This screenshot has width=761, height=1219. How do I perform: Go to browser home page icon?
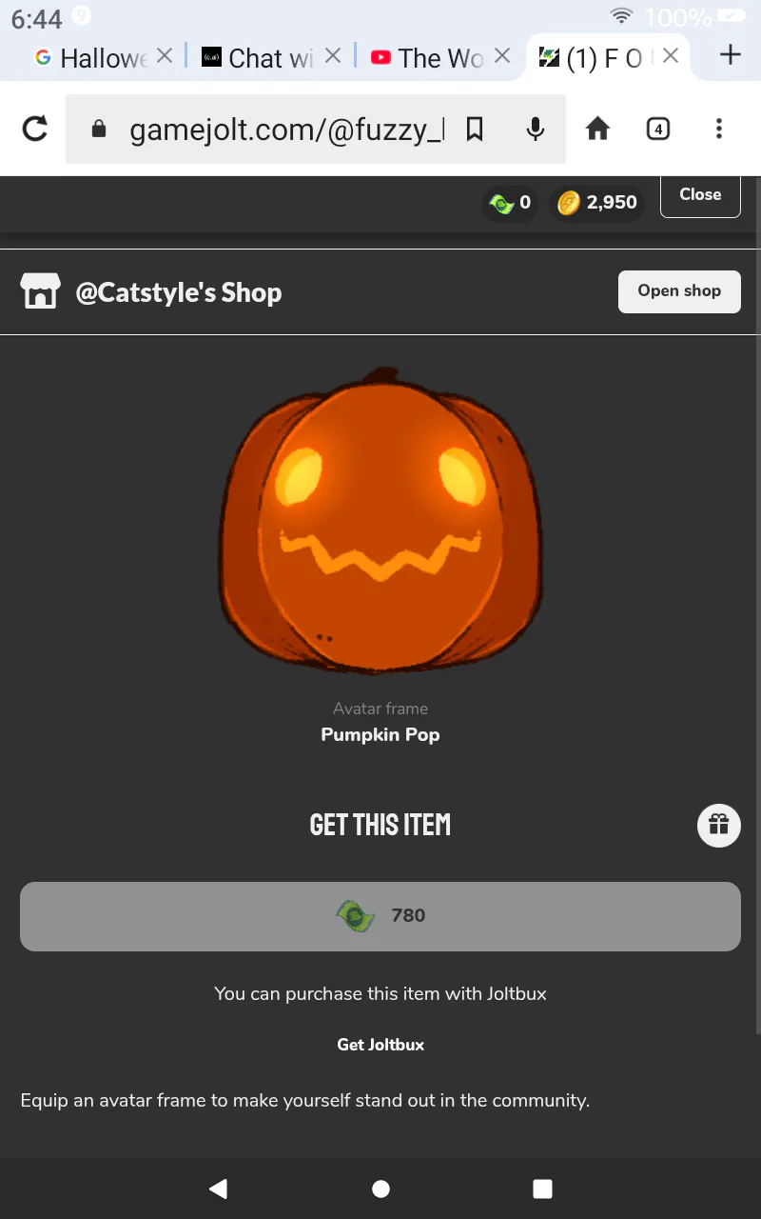(x=597, y=129)
